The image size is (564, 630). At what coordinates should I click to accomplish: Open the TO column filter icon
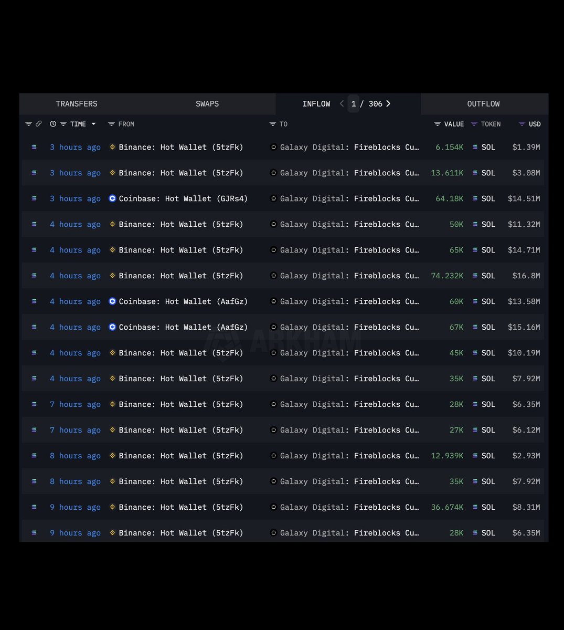tap(272, 124)
